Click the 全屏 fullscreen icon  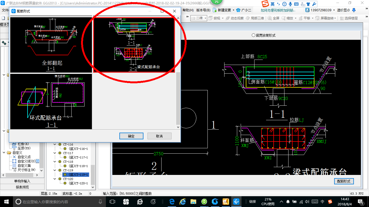pyautogui.click(x=270, y=18)
